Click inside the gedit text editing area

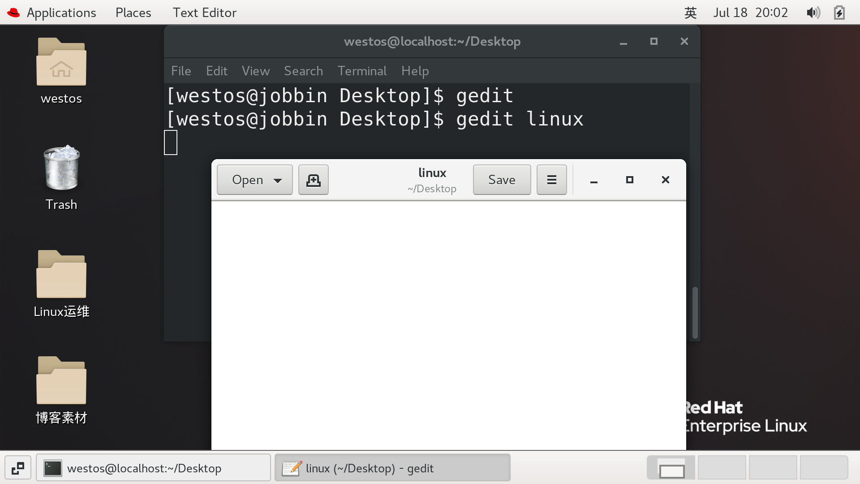coord(449,325)
